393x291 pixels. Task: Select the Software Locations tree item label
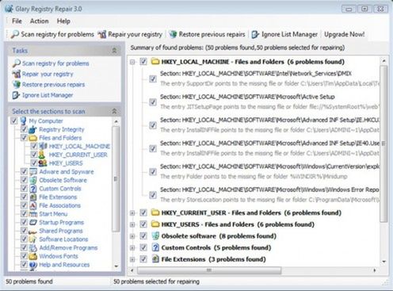[63, 239]
